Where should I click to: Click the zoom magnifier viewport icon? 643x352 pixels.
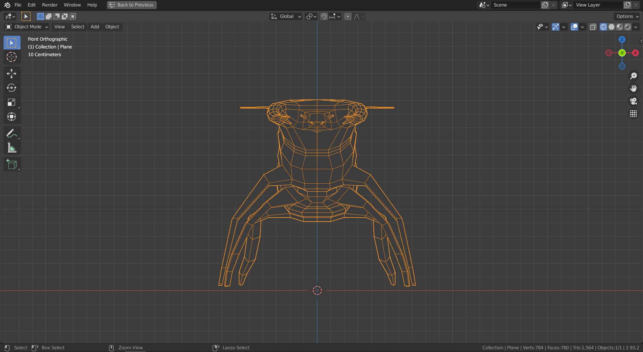tap(633, 76)
